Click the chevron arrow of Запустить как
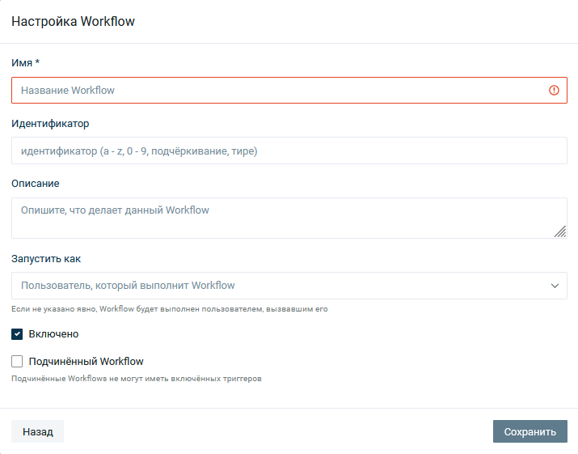The height and width of the screenshot is (454, 578). point(555,286)
